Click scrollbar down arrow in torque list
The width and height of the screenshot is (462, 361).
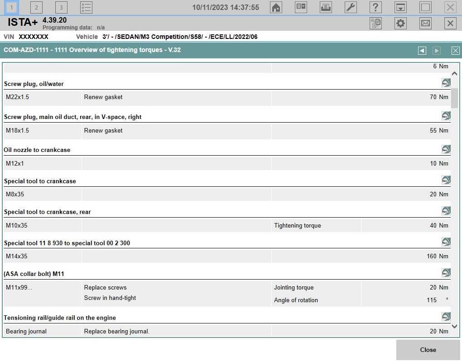coord(455,326)
